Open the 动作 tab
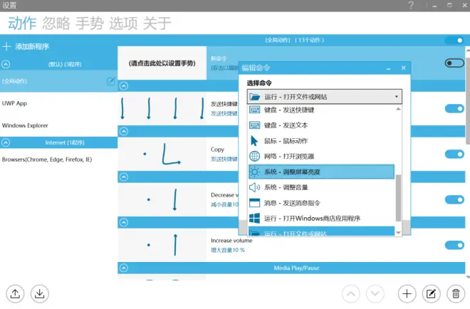The width and height of the screenshot is (470, 309). tap(22, 23)
